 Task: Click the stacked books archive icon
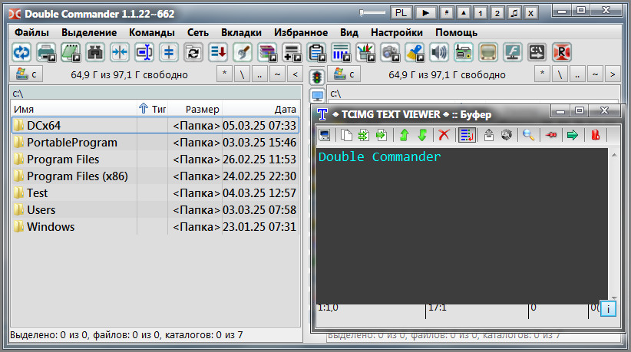[x=267, y=52]
